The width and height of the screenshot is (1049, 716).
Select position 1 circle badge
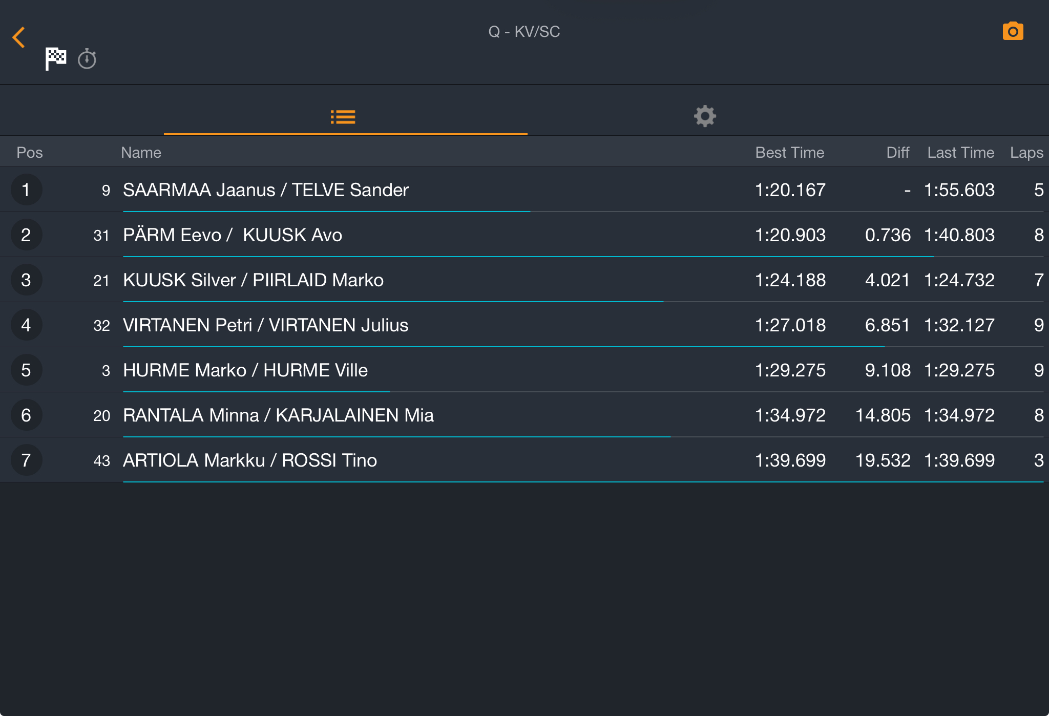coord(26,189)
